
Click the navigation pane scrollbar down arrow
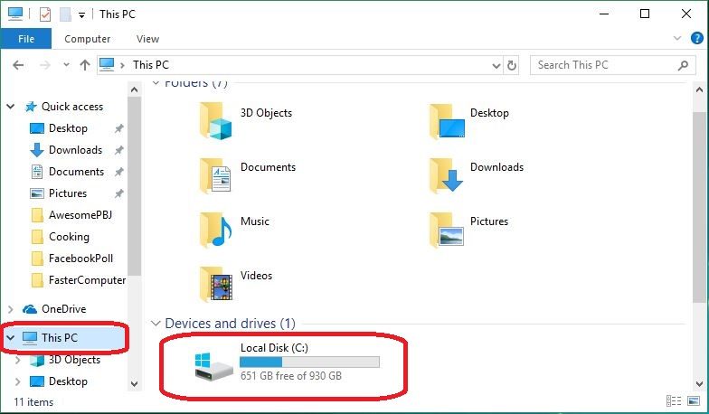click(134, 384)
